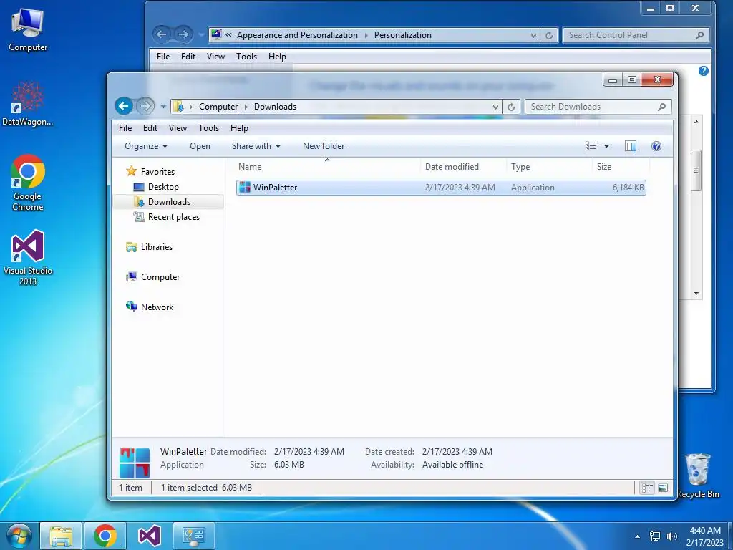Go back in the Personalization window
The width and height of the screenshot is (733, 550).
(162, 34)
